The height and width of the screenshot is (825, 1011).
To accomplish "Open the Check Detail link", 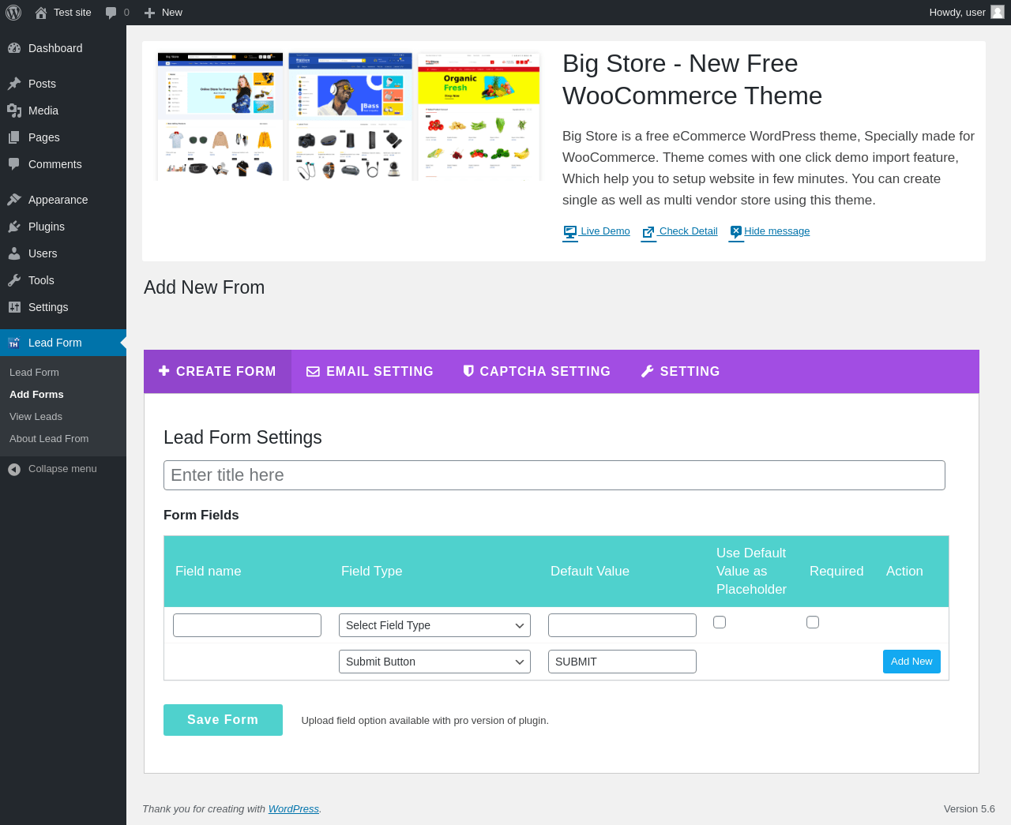I will point(688,231).
